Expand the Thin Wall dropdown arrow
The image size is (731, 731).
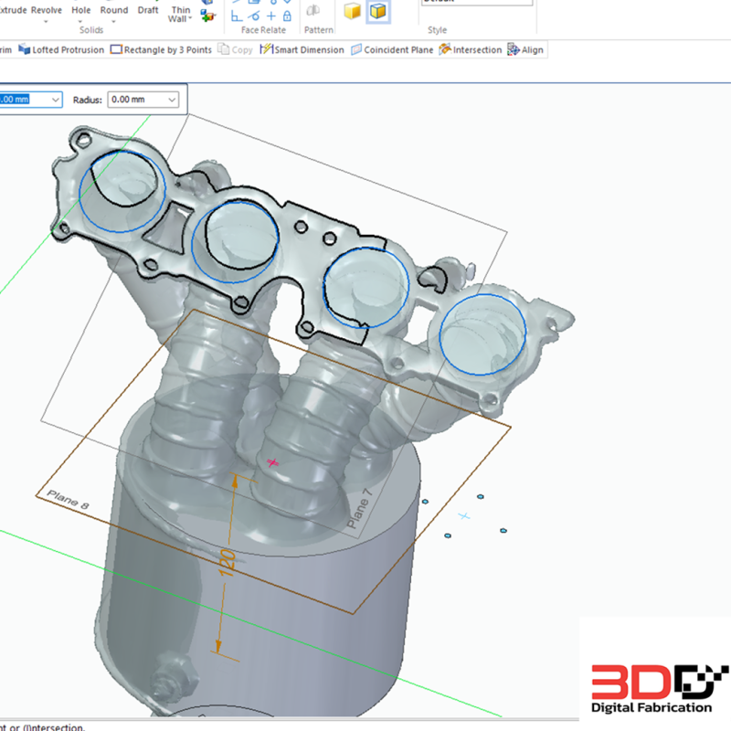click(x=189, y=19)
